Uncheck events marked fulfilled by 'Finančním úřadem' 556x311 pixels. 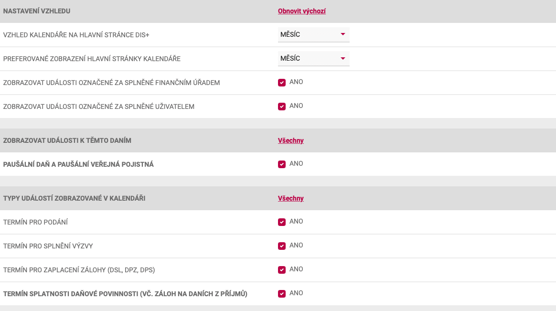point(282,83)
